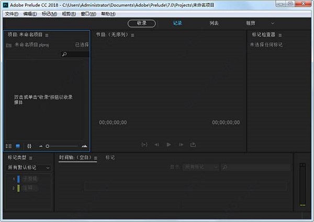Click the thumbnail size slider handle

tap(48, 146)
